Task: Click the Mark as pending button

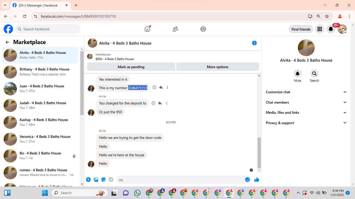Action: [131, 67]
